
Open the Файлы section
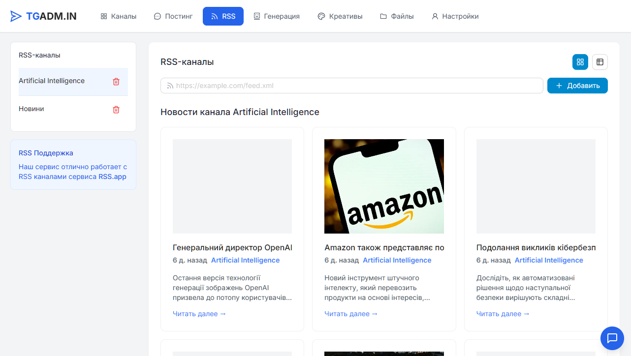pos(397,16)
